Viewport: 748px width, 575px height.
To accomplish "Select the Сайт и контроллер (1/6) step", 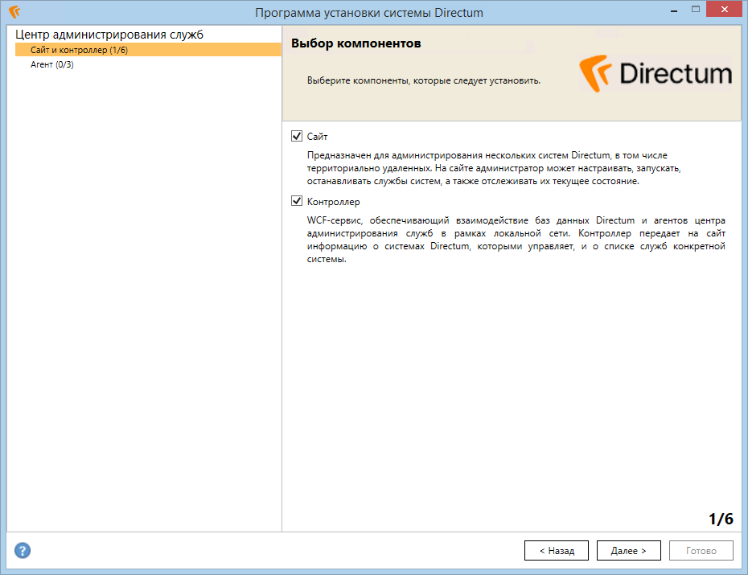I will point(148,50).
